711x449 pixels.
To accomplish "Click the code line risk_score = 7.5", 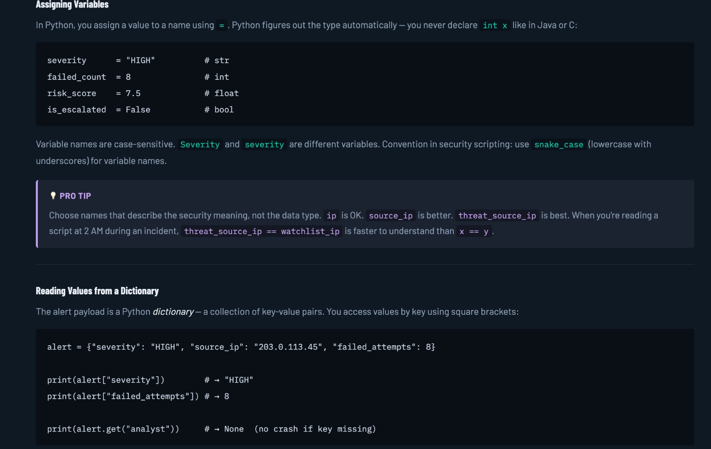I will [94, 94].
